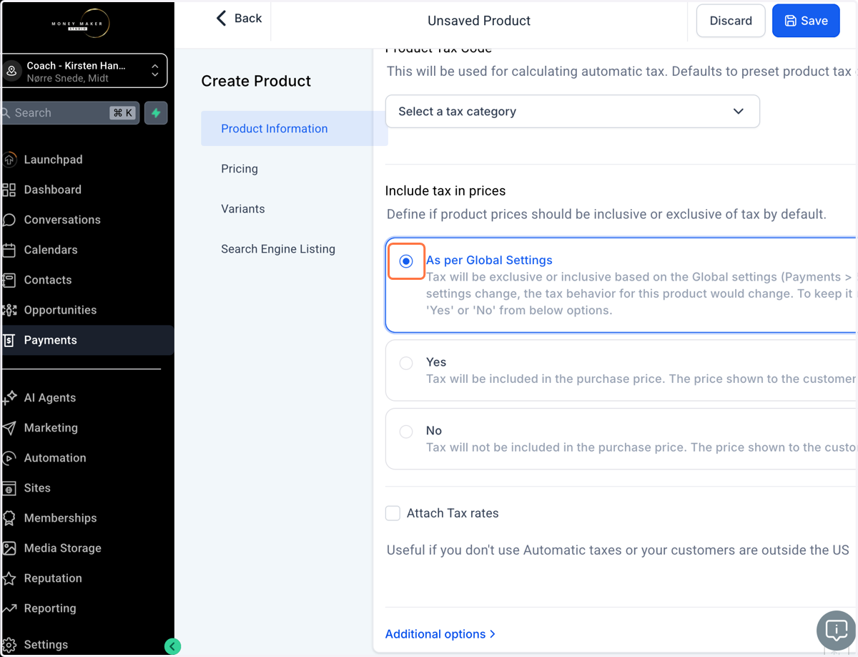Select the As per Global Settings radio

406,261
